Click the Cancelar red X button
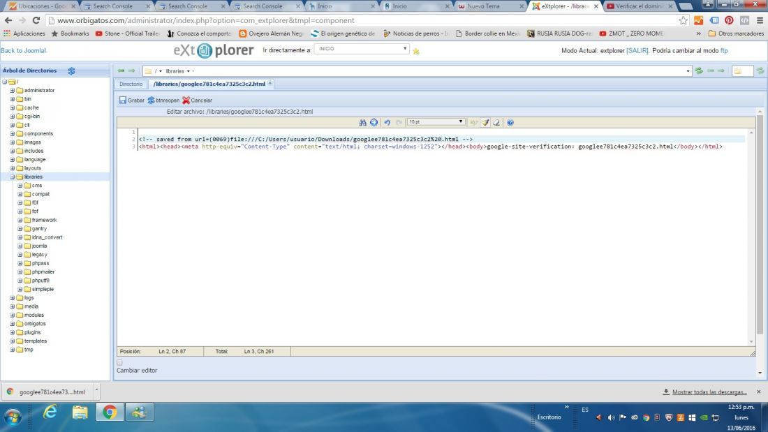 [x=197, y=100]
